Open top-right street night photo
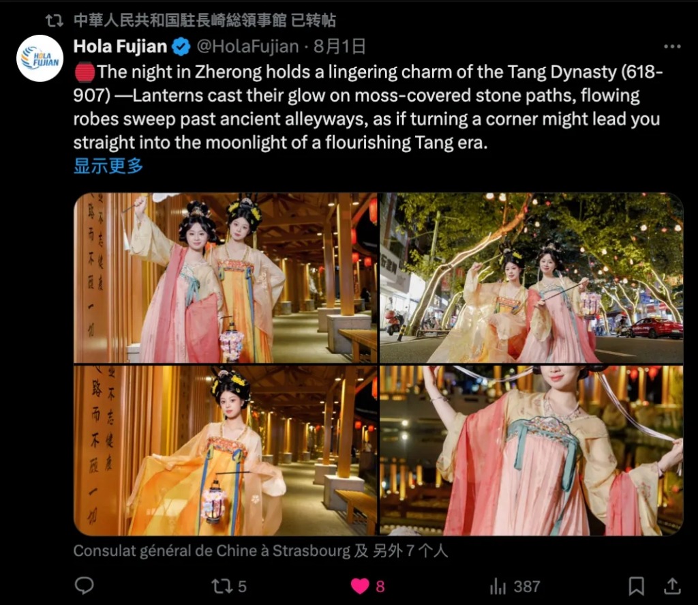 click(531, 278)
